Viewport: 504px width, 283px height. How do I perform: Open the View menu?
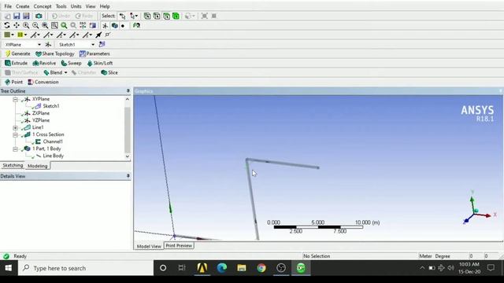point(91,6)
